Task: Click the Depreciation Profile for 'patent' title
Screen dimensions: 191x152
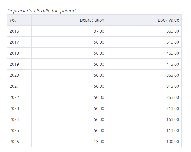Action: (x=41, y=11)
